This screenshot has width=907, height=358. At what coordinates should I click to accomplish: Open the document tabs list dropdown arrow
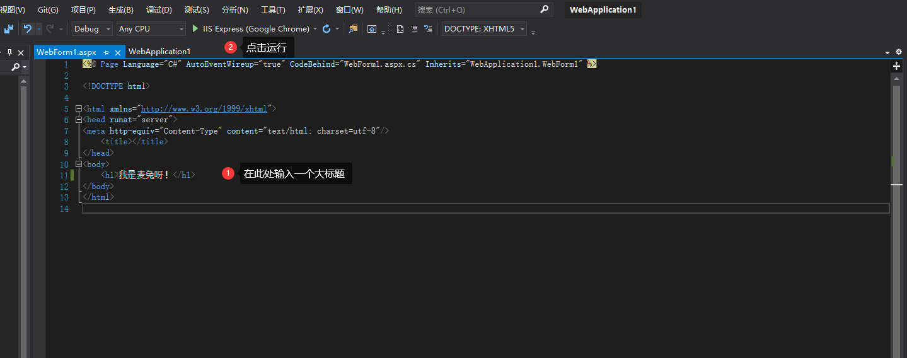(889, 52)
